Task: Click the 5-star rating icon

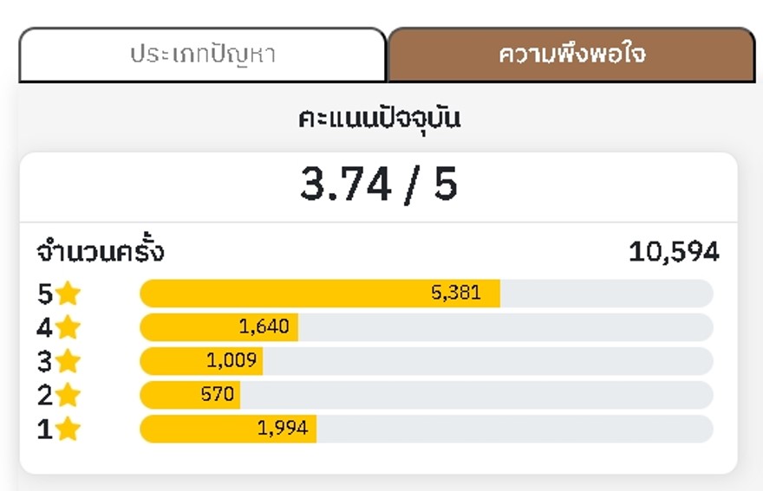Action: click(x=68, y=294)
